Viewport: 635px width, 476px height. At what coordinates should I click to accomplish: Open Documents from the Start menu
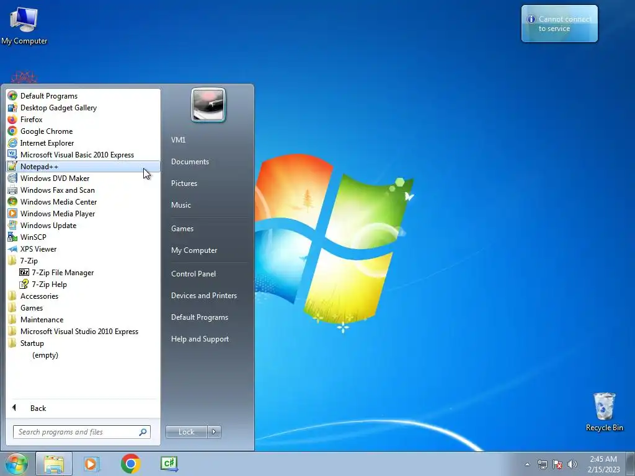pos(208,162)
